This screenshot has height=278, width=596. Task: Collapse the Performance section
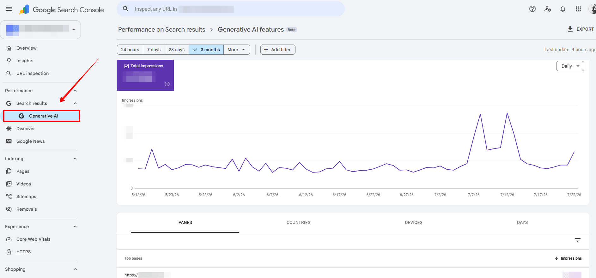coord(75,91)
